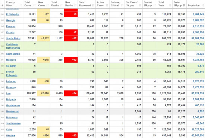The height and width of the screenshot is (138, 205).
Task: Sort by Total Cases column arrows
Action: tap(34, 5)
